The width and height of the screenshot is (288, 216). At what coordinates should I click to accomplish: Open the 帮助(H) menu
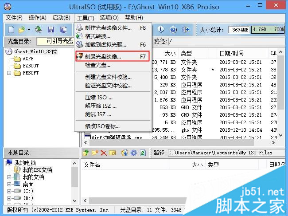point(134,18)
